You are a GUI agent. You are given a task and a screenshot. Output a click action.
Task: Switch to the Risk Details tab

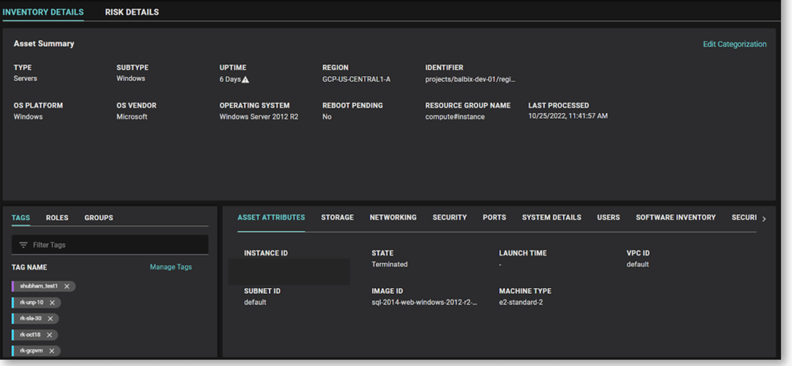pos(132,12)
